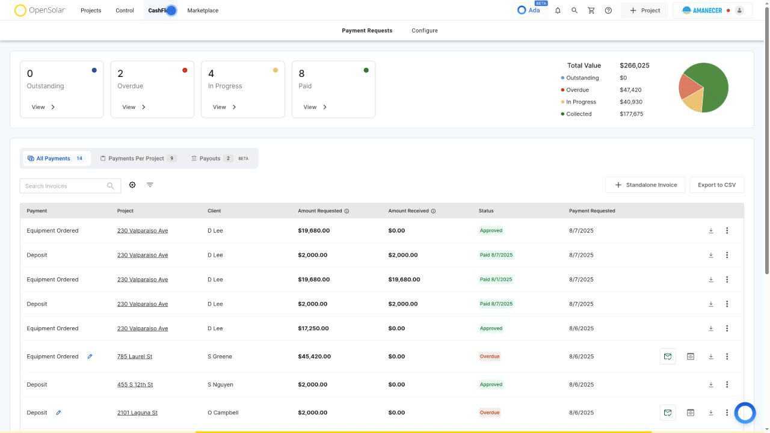Open the notifications bell icon
770x433 pixels.
click(x=558, y=10)
